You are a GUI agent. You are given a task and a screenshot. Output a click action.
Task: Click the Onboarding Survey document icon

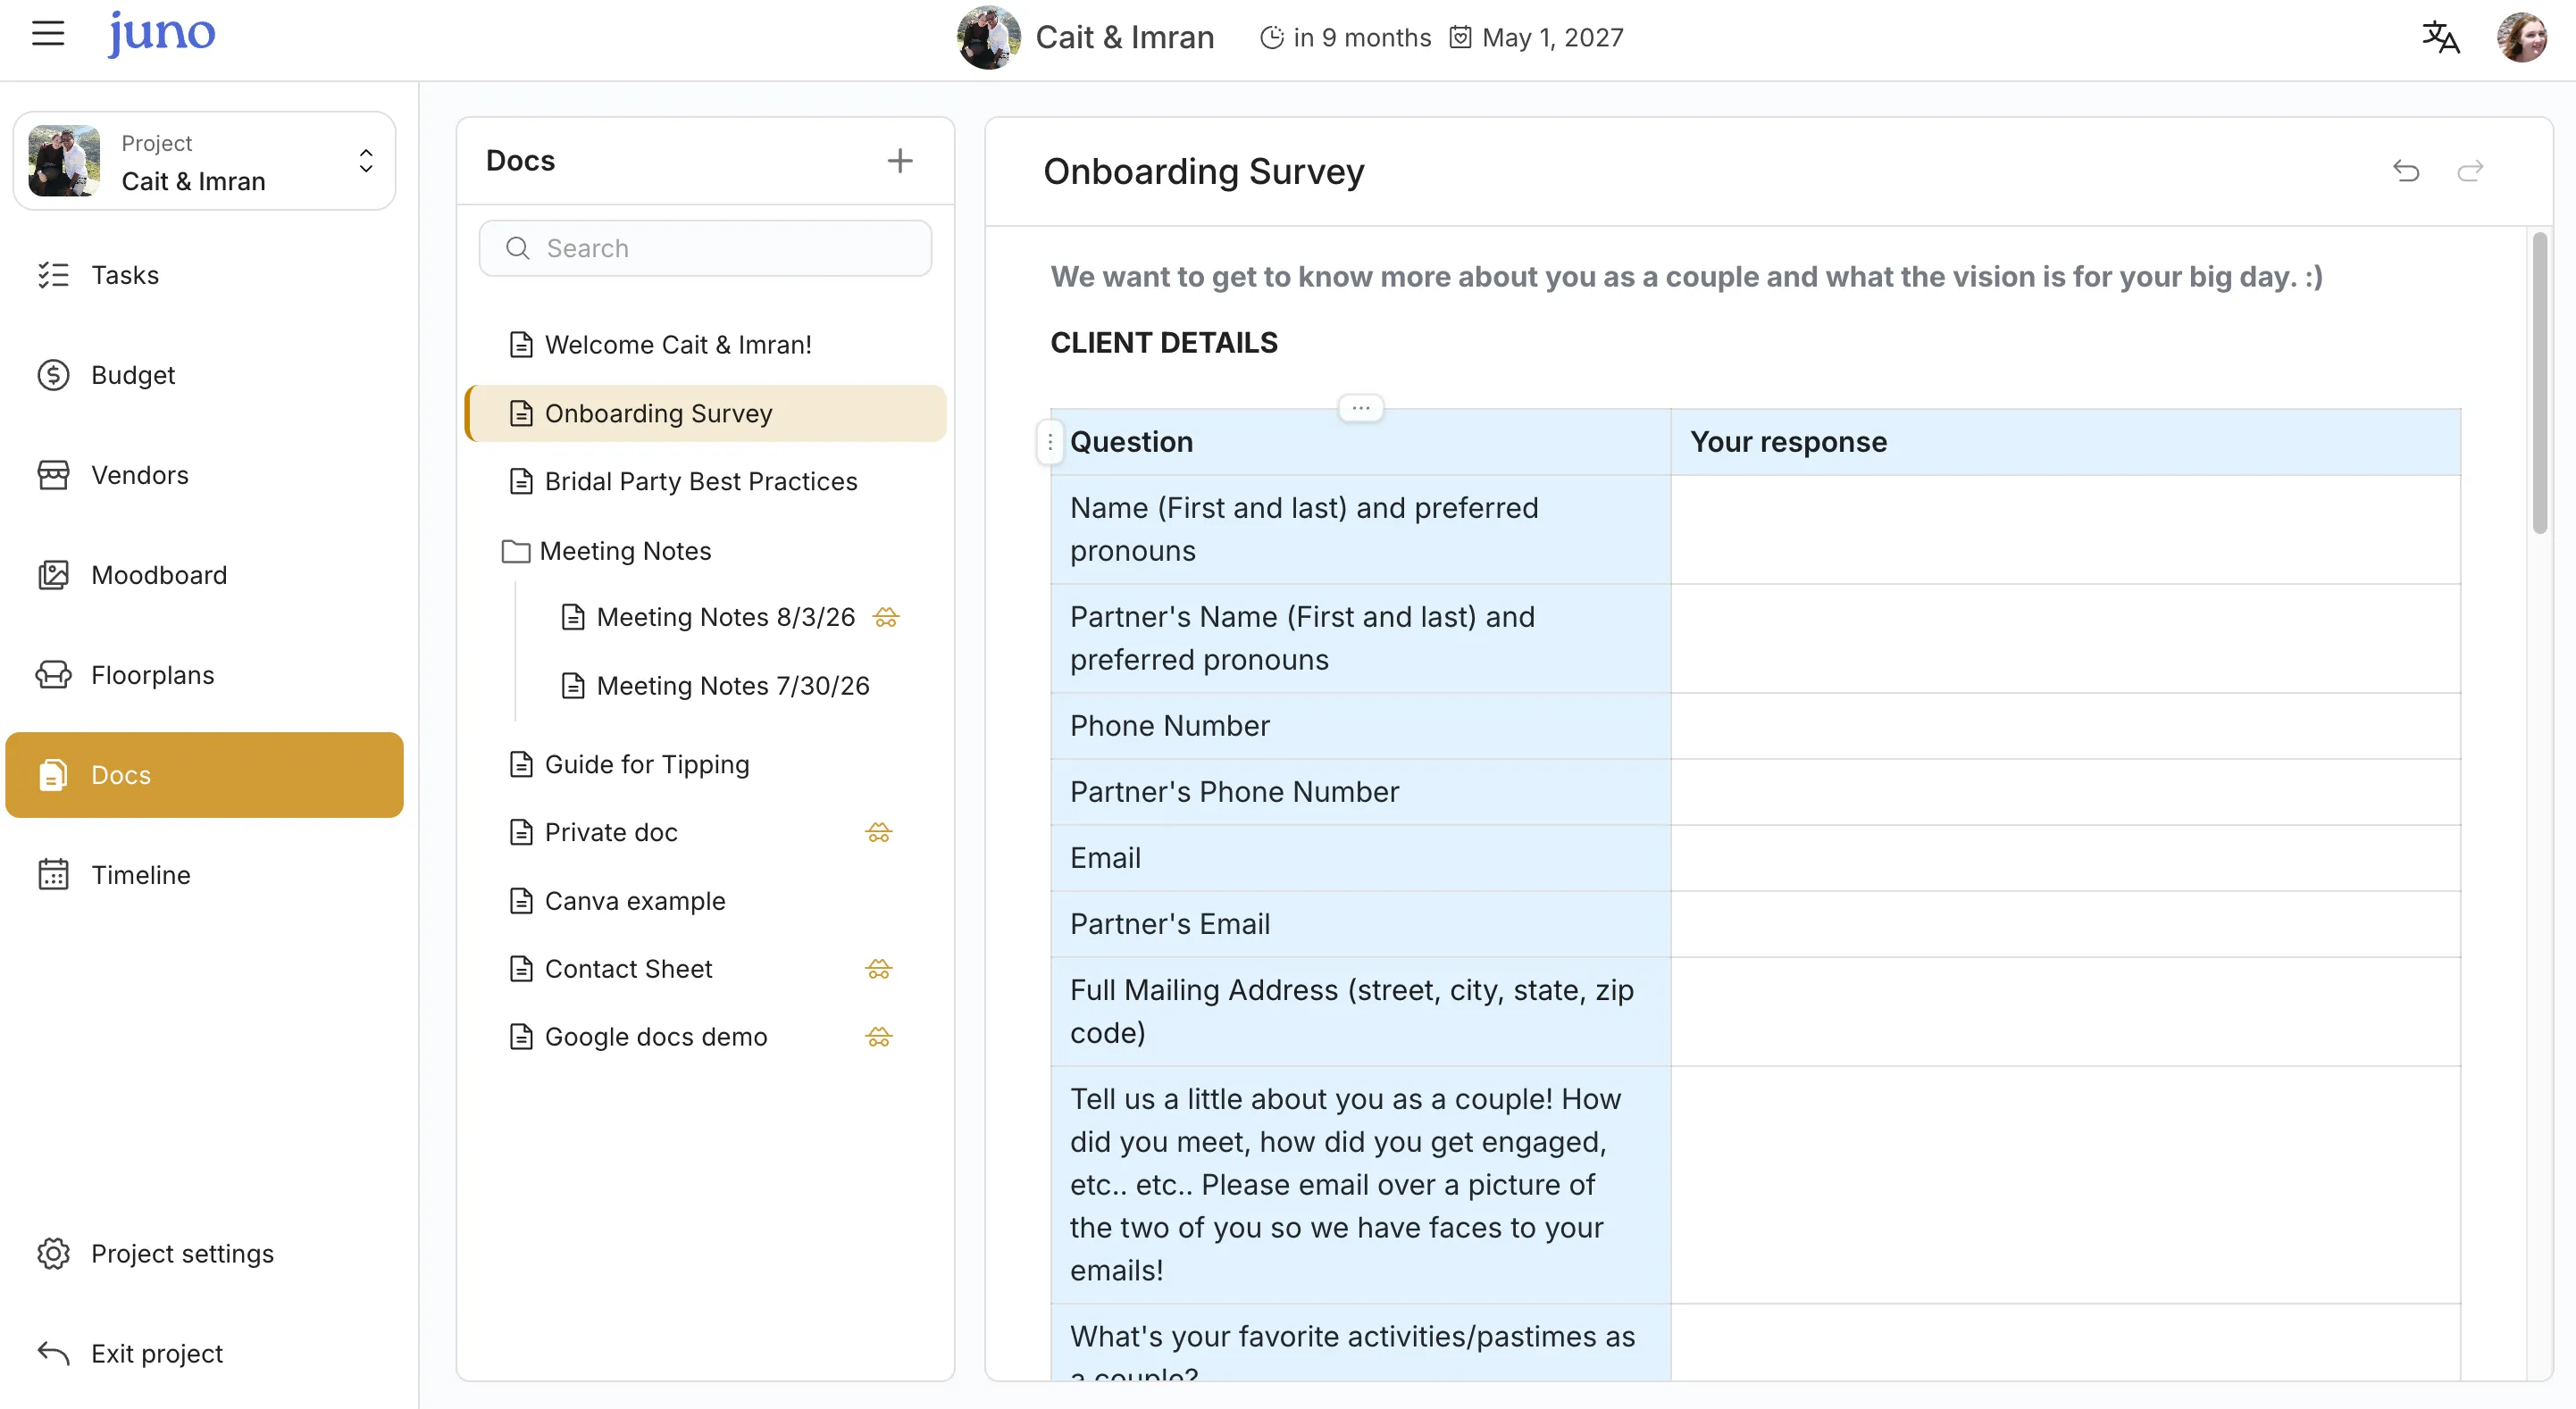[521, 413]
